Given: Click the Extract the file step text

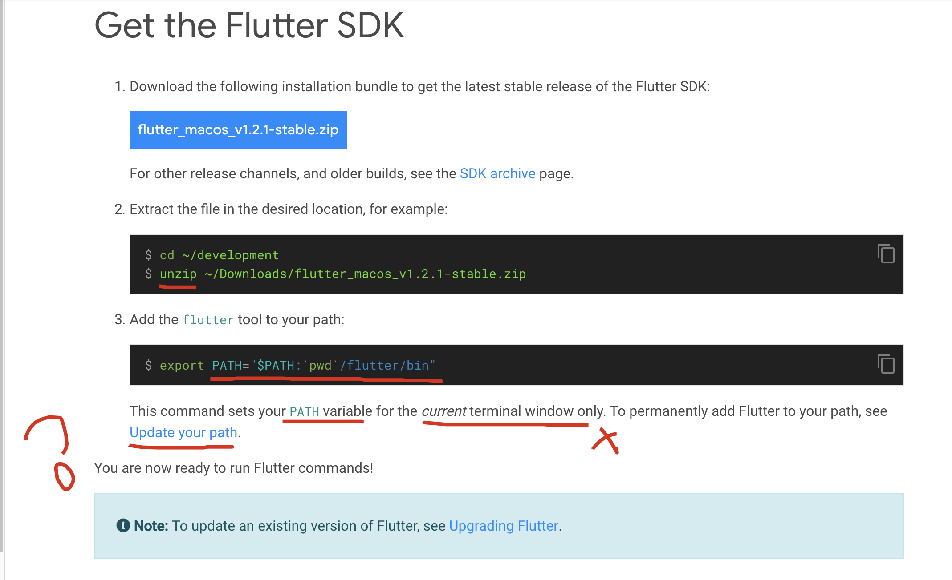Looking at the screenshot, I should click(288, 209).
